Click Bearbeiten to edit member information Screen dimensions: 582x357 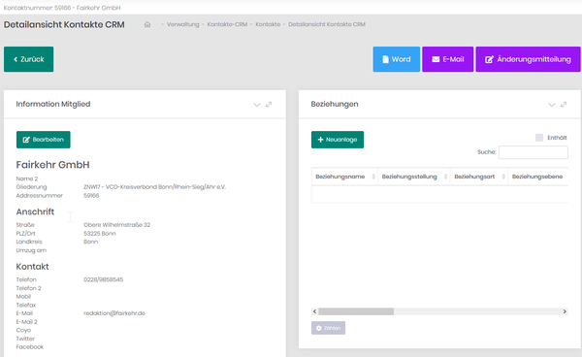point(43,140)
